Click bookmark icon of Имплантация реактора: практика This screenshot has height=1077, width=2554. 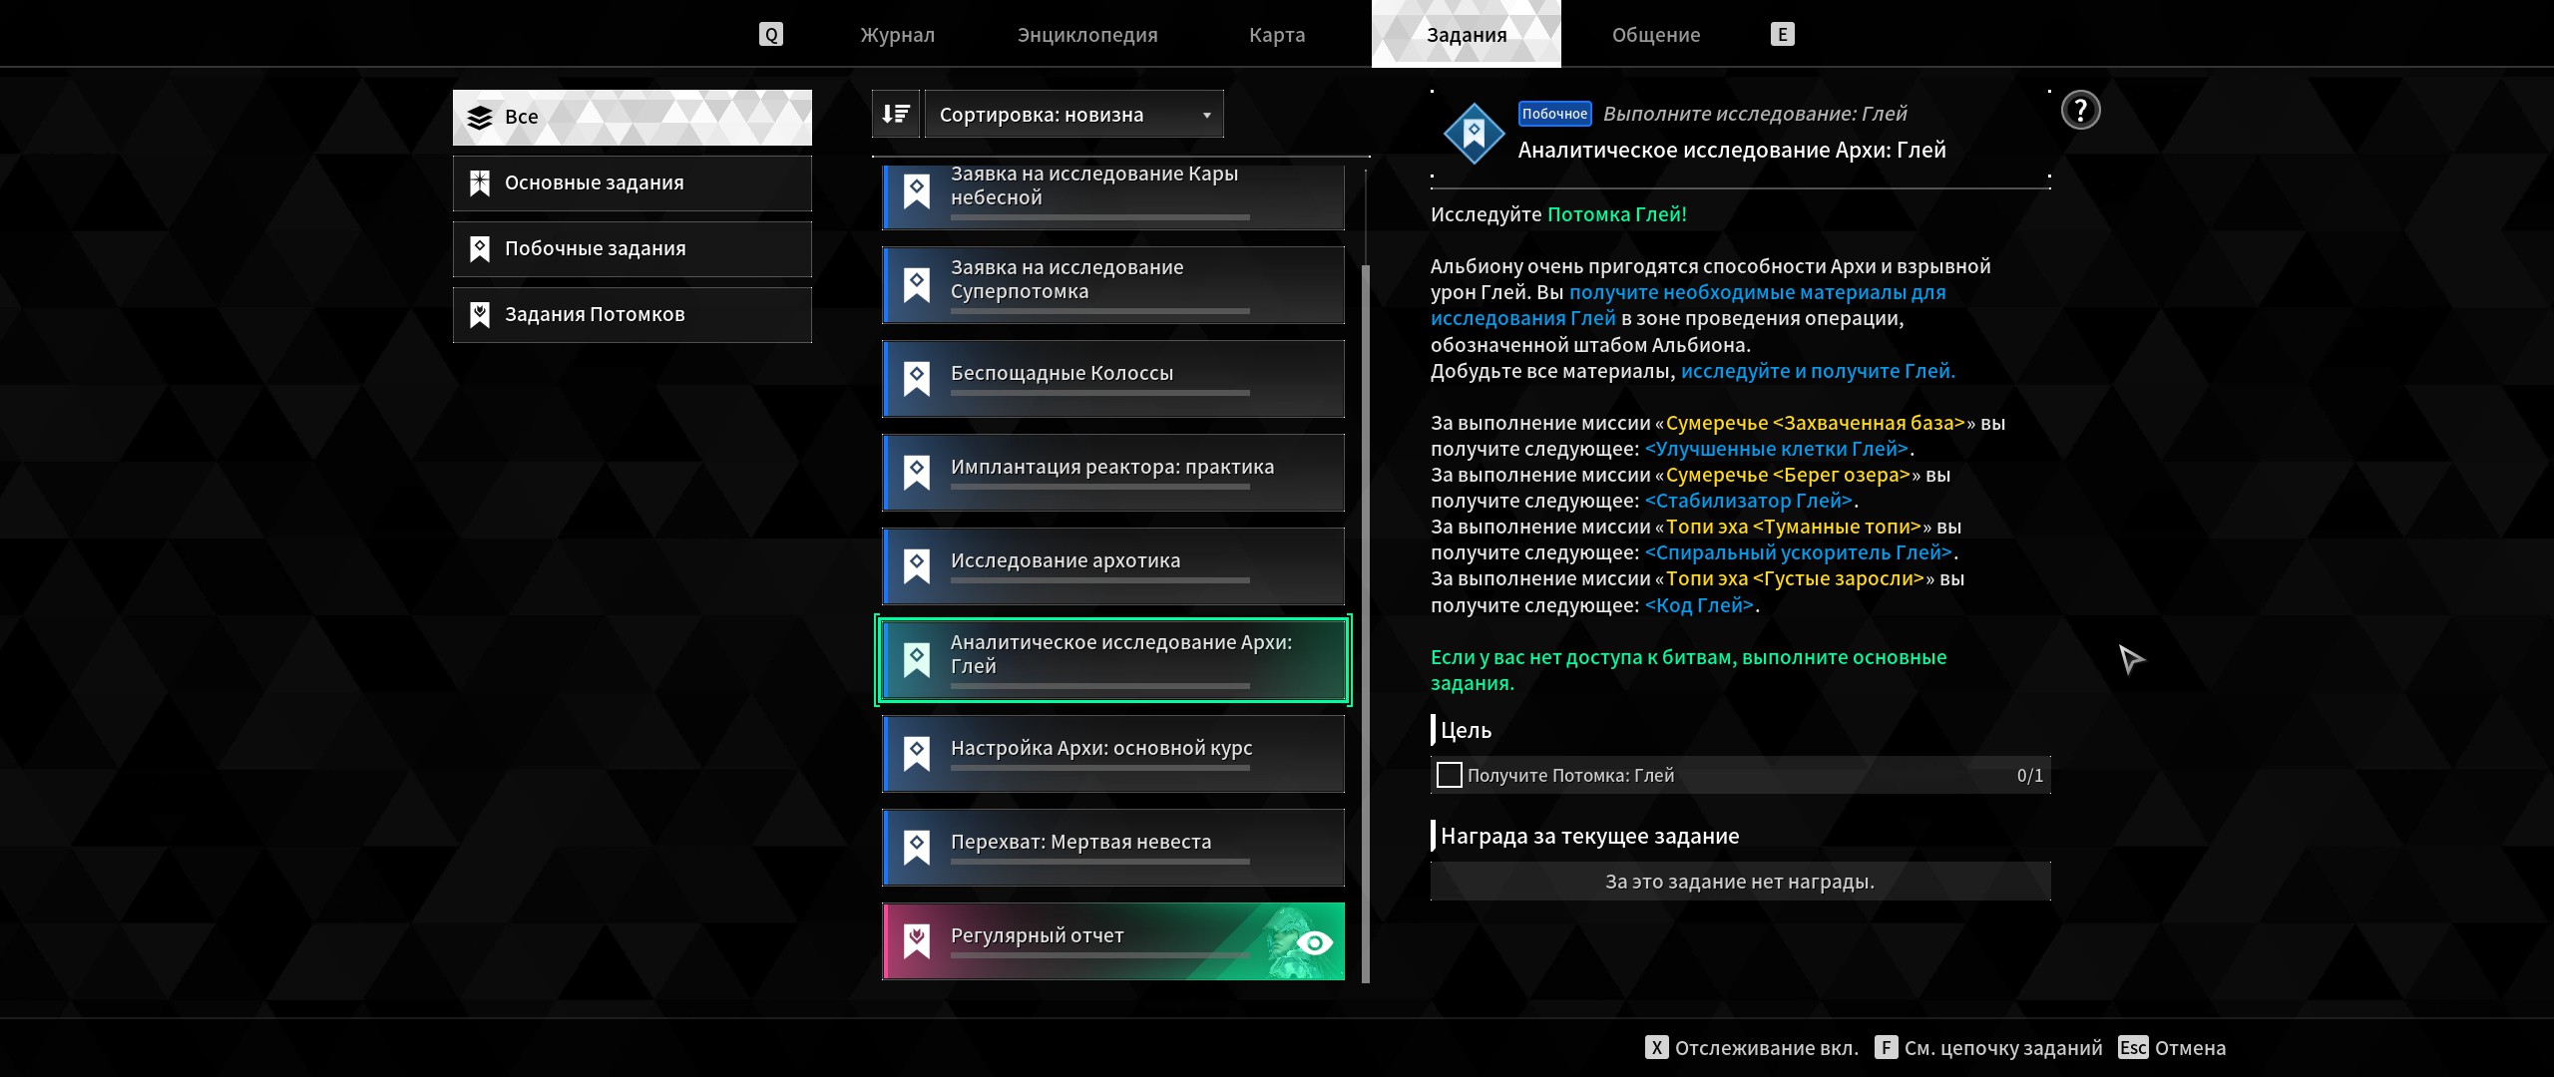pos(917,473)
